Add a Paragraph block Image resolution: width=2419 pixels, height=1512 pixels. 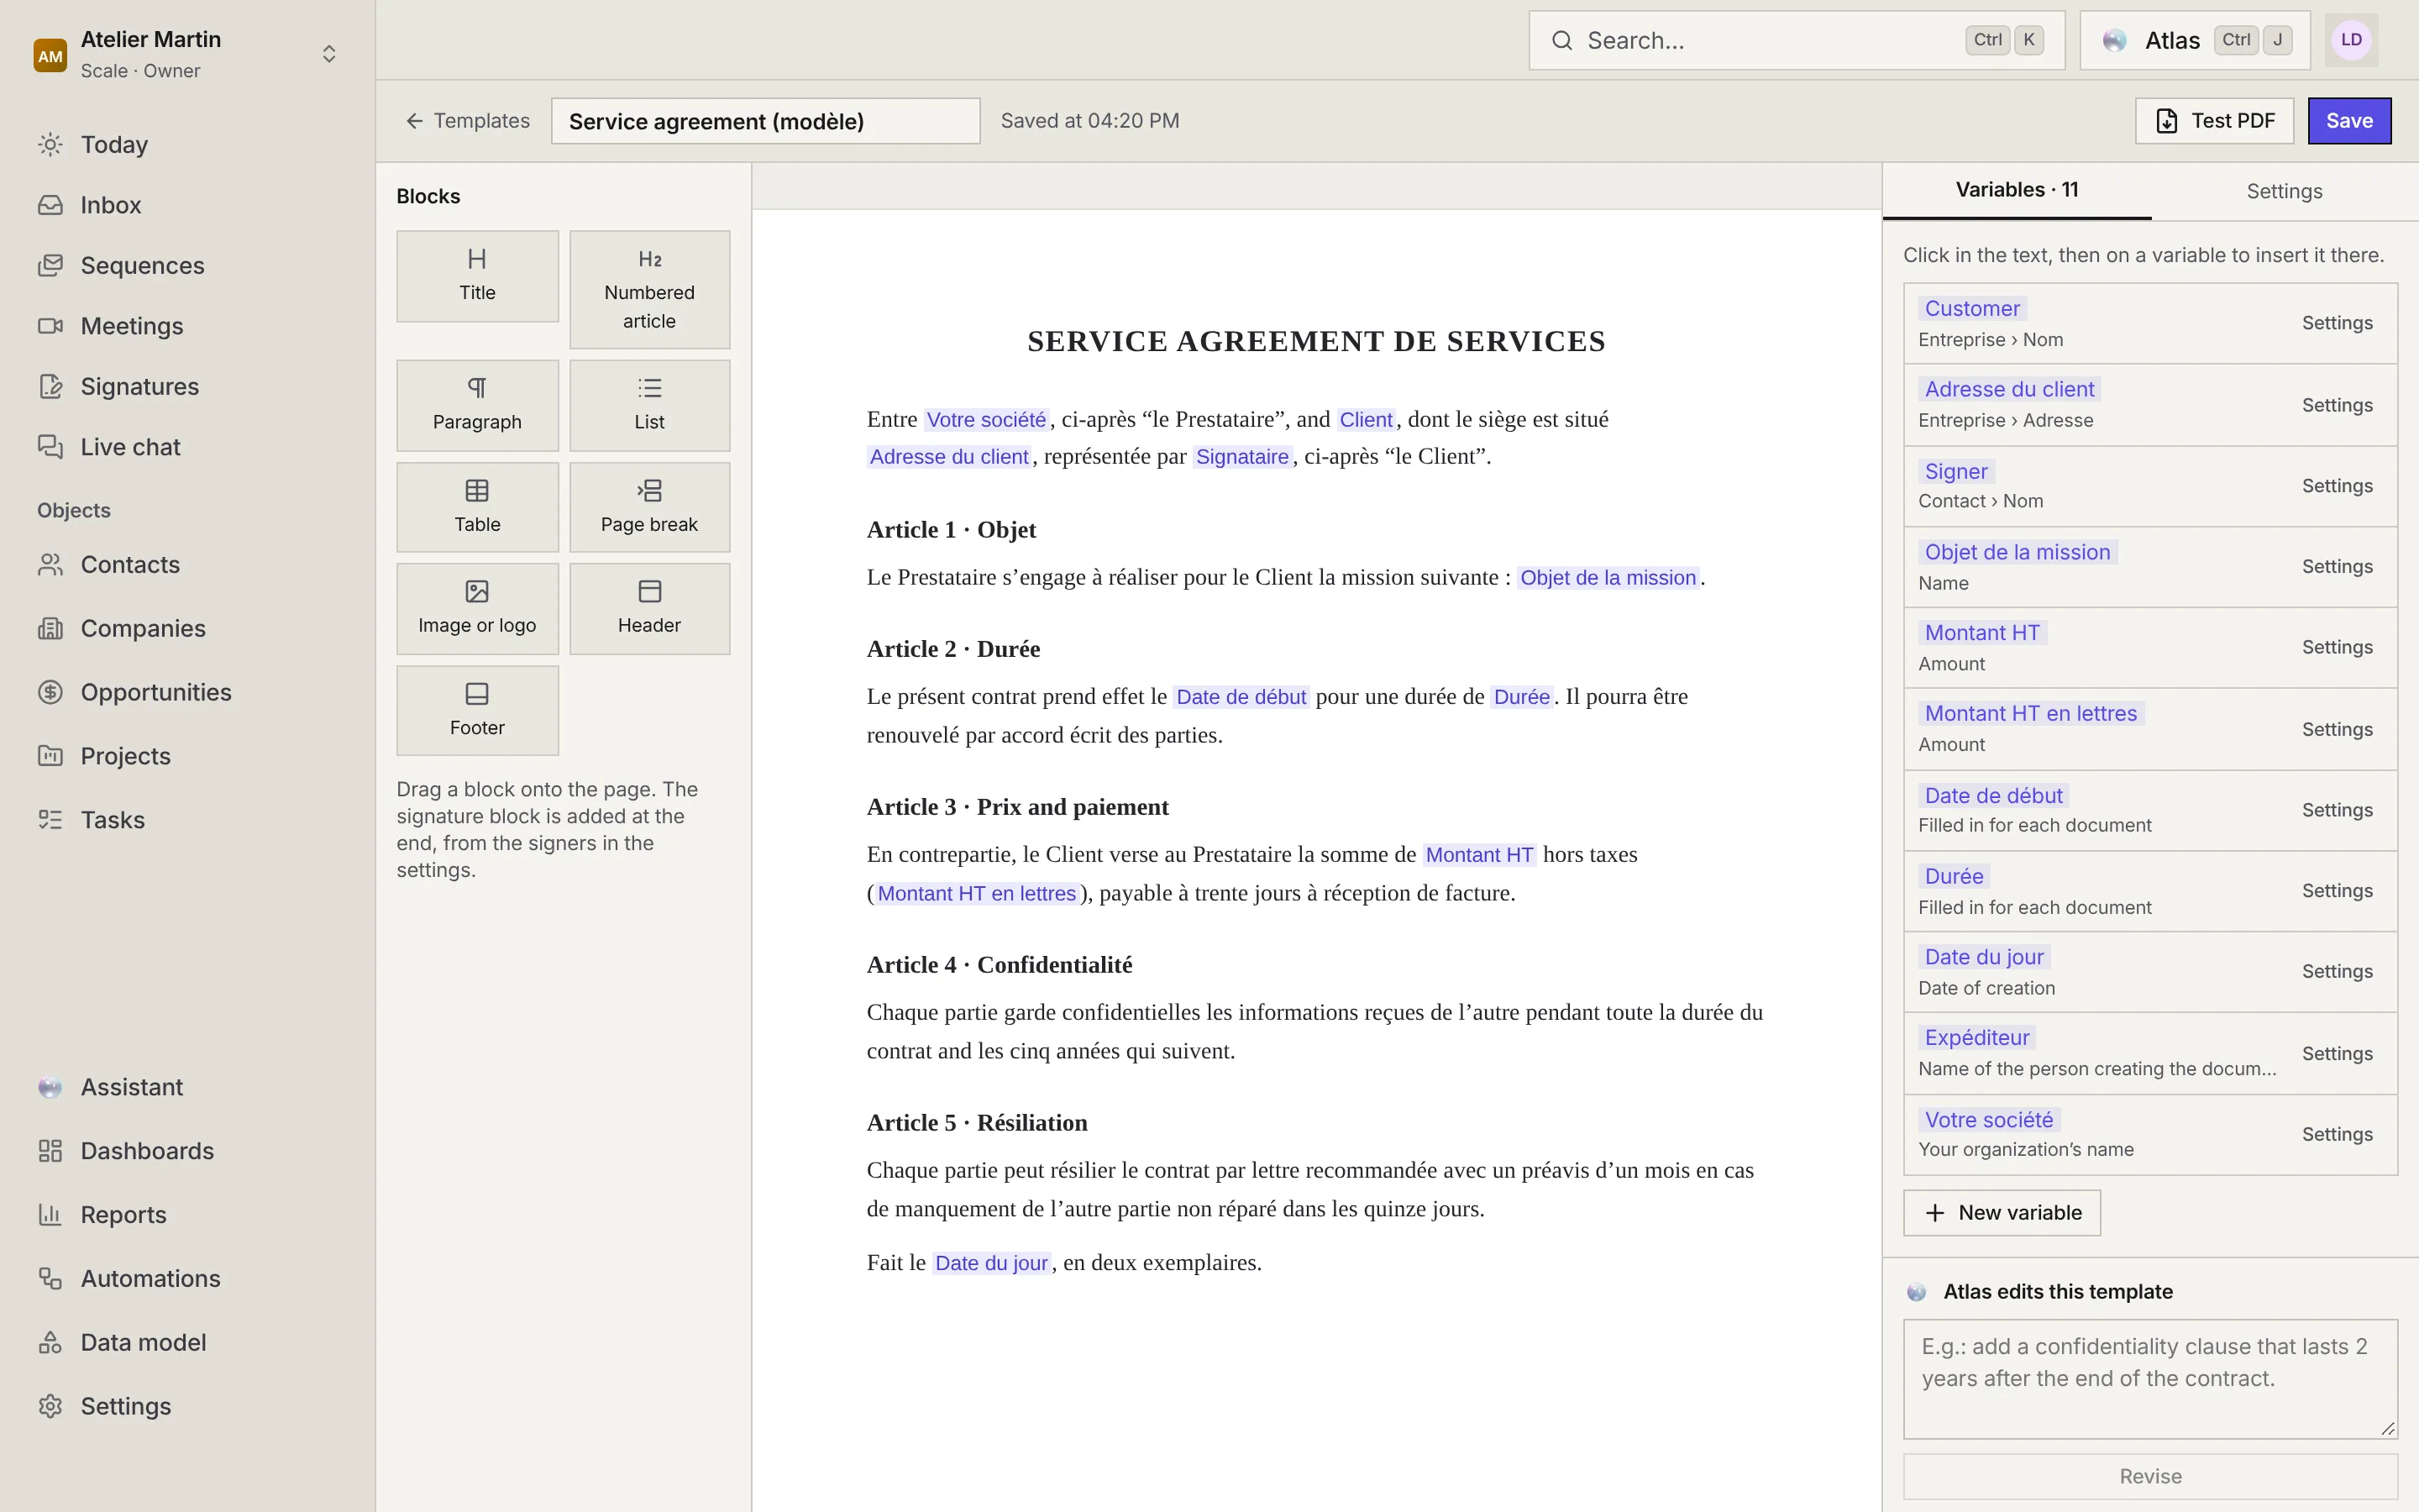tap(477, 405)
